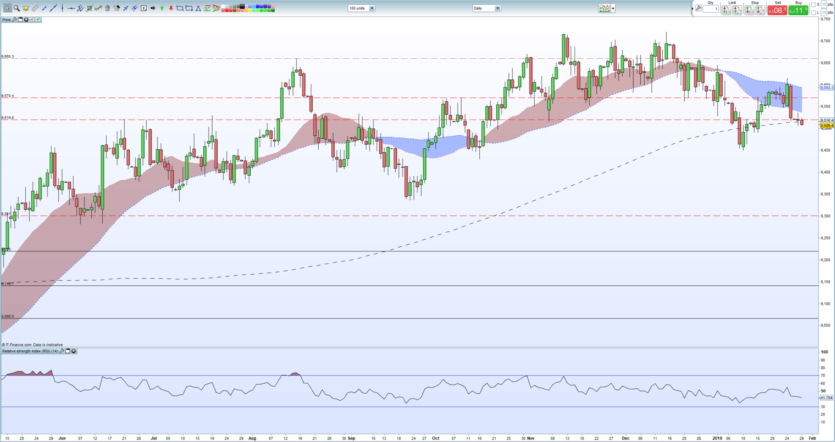
Task: Click the Price panel title label
Action: coord(7,20)
